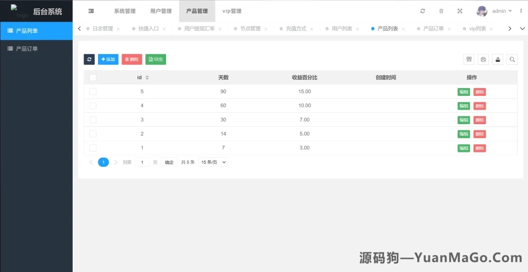Screen dimensions: 528x272
Task: Open the admin user dropdown
Action: click(502, 11)
